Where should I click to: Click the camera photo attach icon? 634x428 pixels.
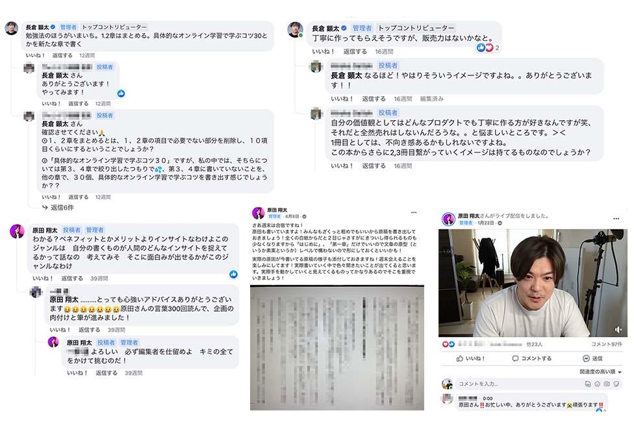coord(607,384)
